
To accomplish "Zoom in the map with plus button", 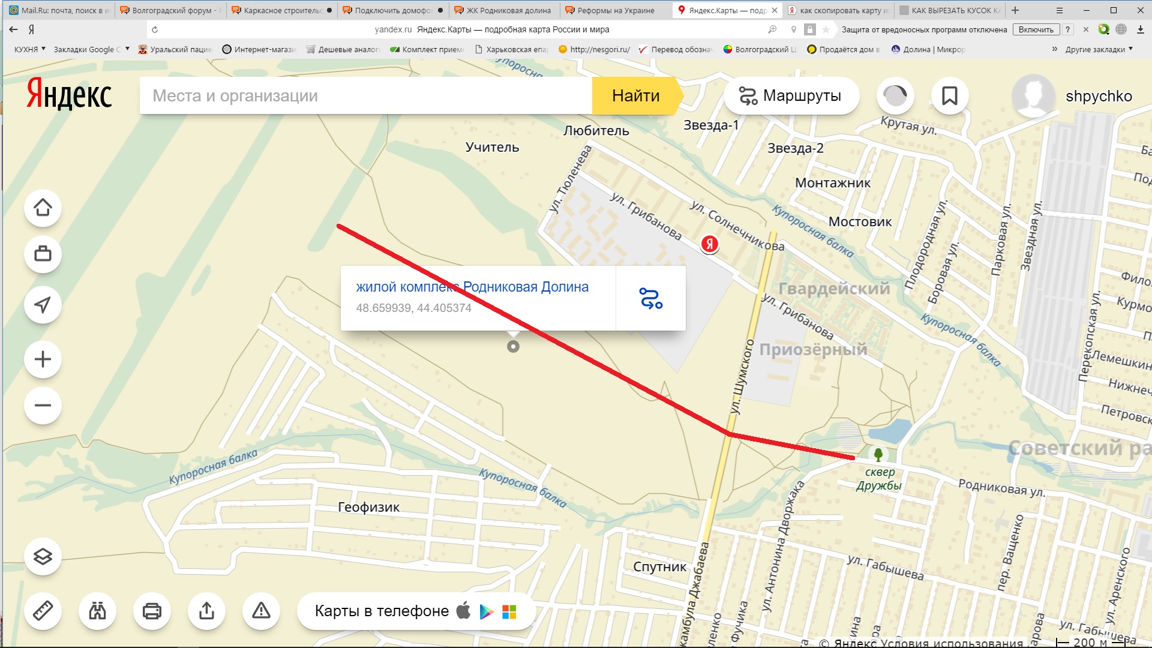I will 43,359.
